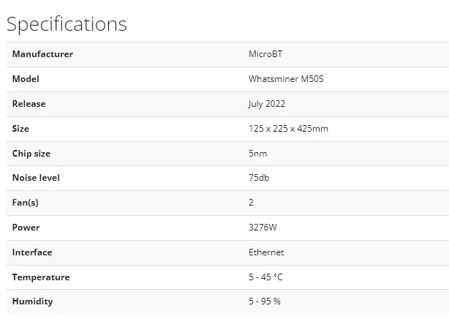Image resolution: width=449 pixels, height=330 pixels.
Task: Select the Fan(s) row label
Action: coord(25,203)
